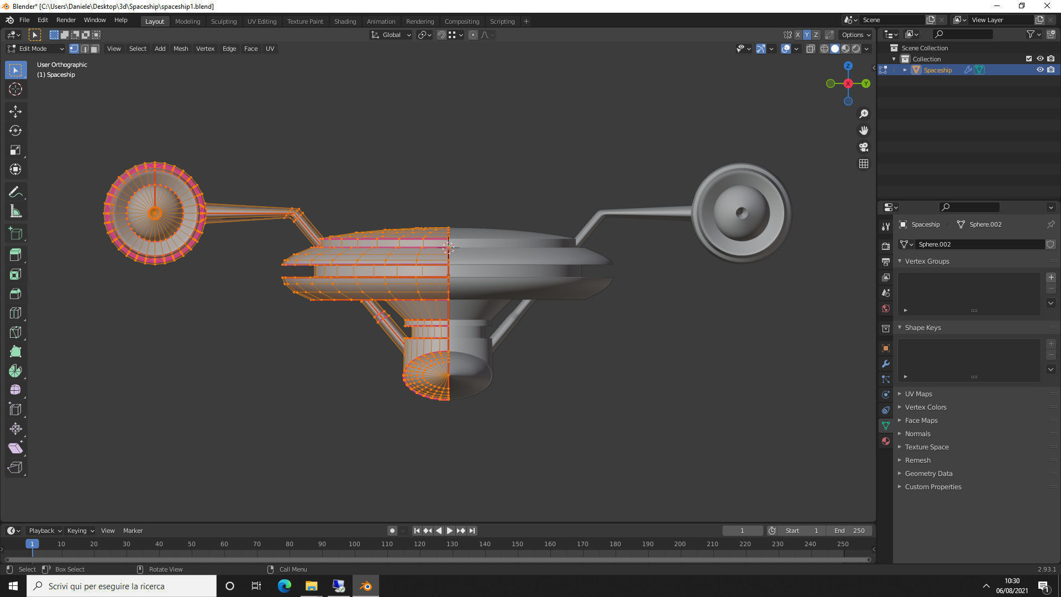Select the Transform tool
This screenshot has height=597, width=1061.
tap(15, 170)
